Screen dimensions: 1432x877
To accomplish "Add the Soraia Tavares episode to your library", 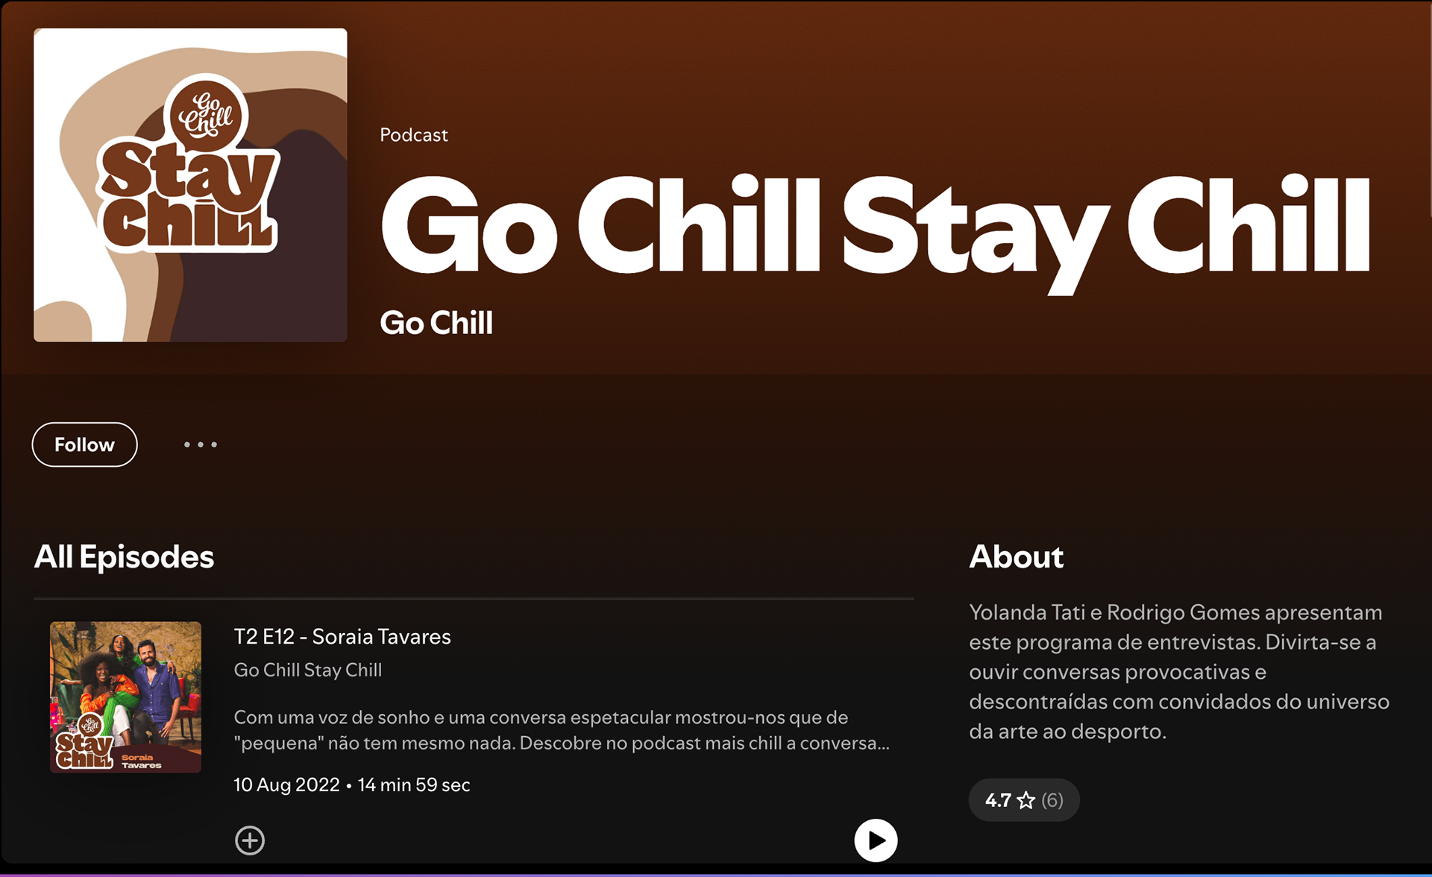I will point(250,840).
